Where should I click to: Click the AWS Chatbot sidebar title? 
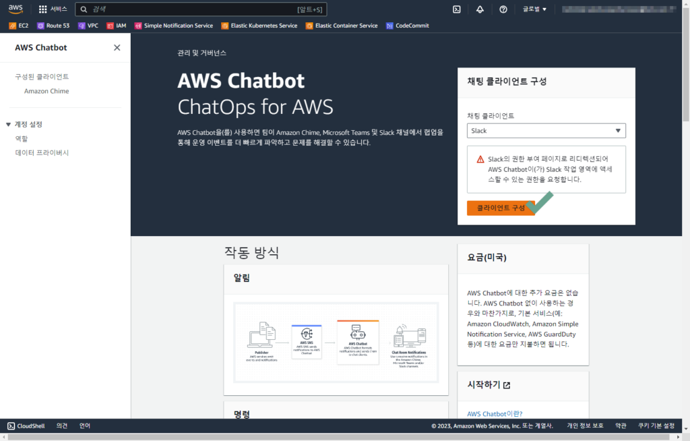point(41,48)
